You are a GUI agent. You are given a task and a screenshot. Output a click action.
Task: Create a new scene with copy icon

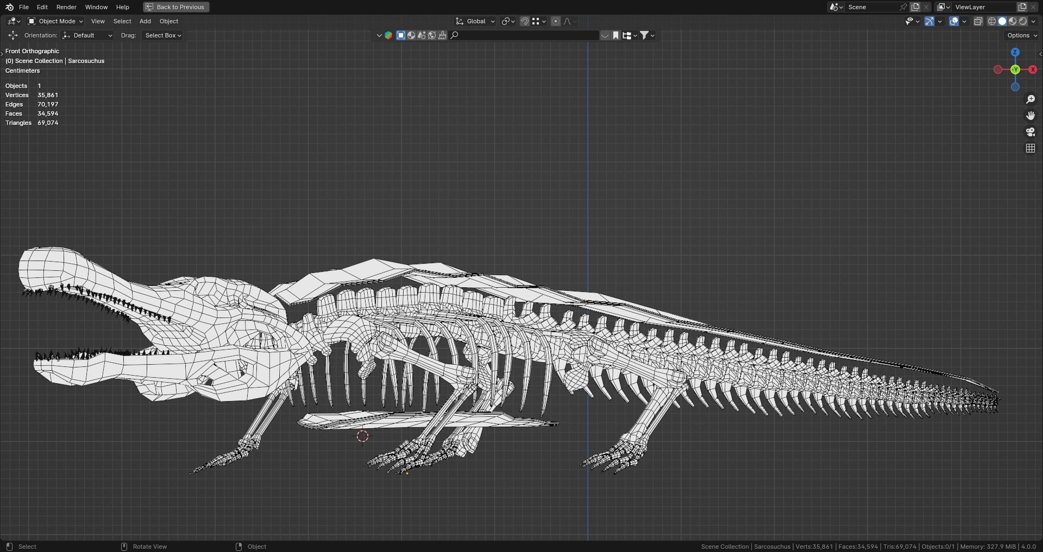[x=915, y=7]
